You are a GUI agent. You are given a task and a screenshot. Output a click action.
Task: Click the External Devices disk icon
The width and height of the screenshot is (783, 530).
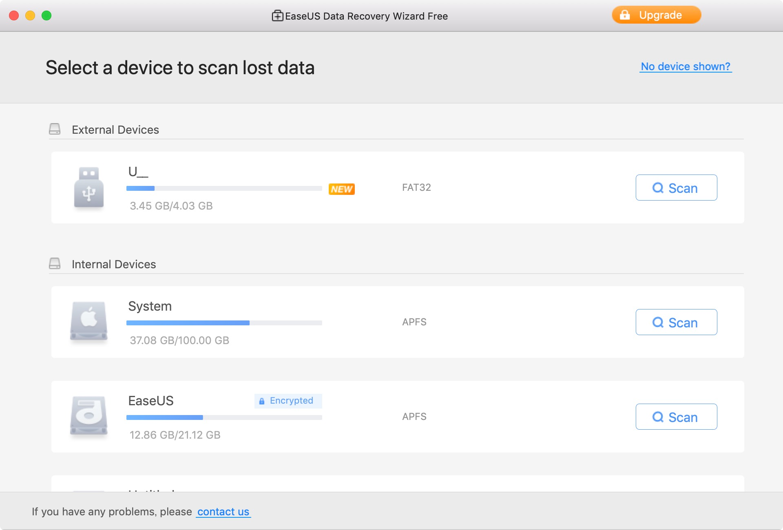(x=55, y=128)
